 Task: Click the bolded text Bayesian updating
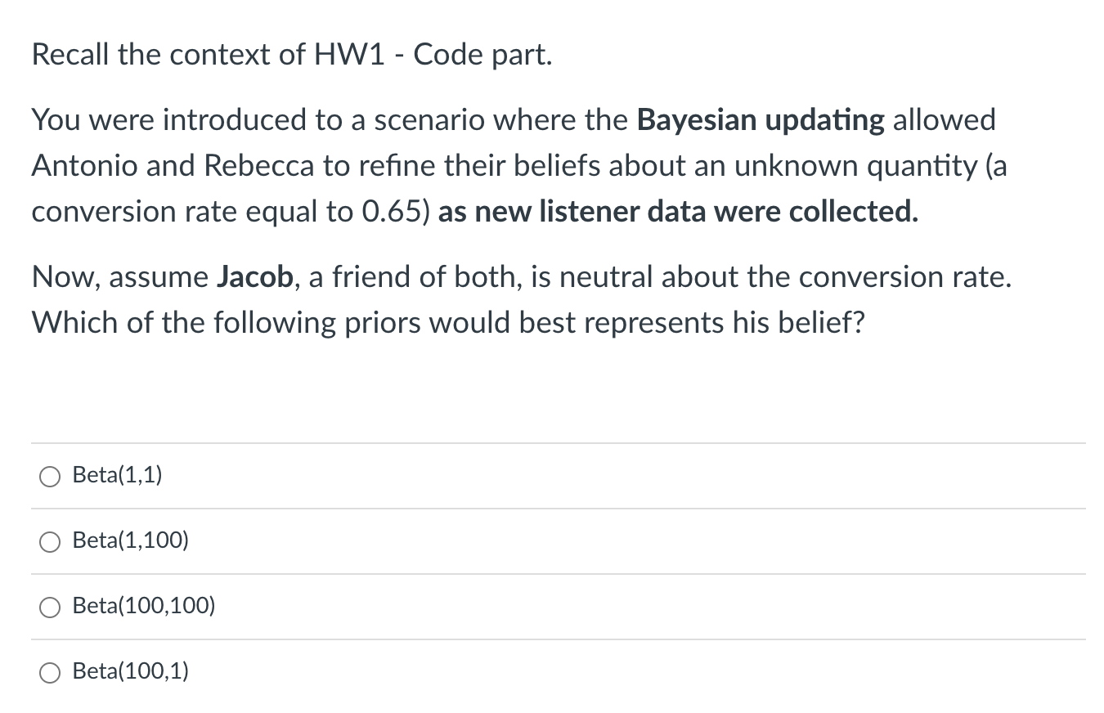760,119
